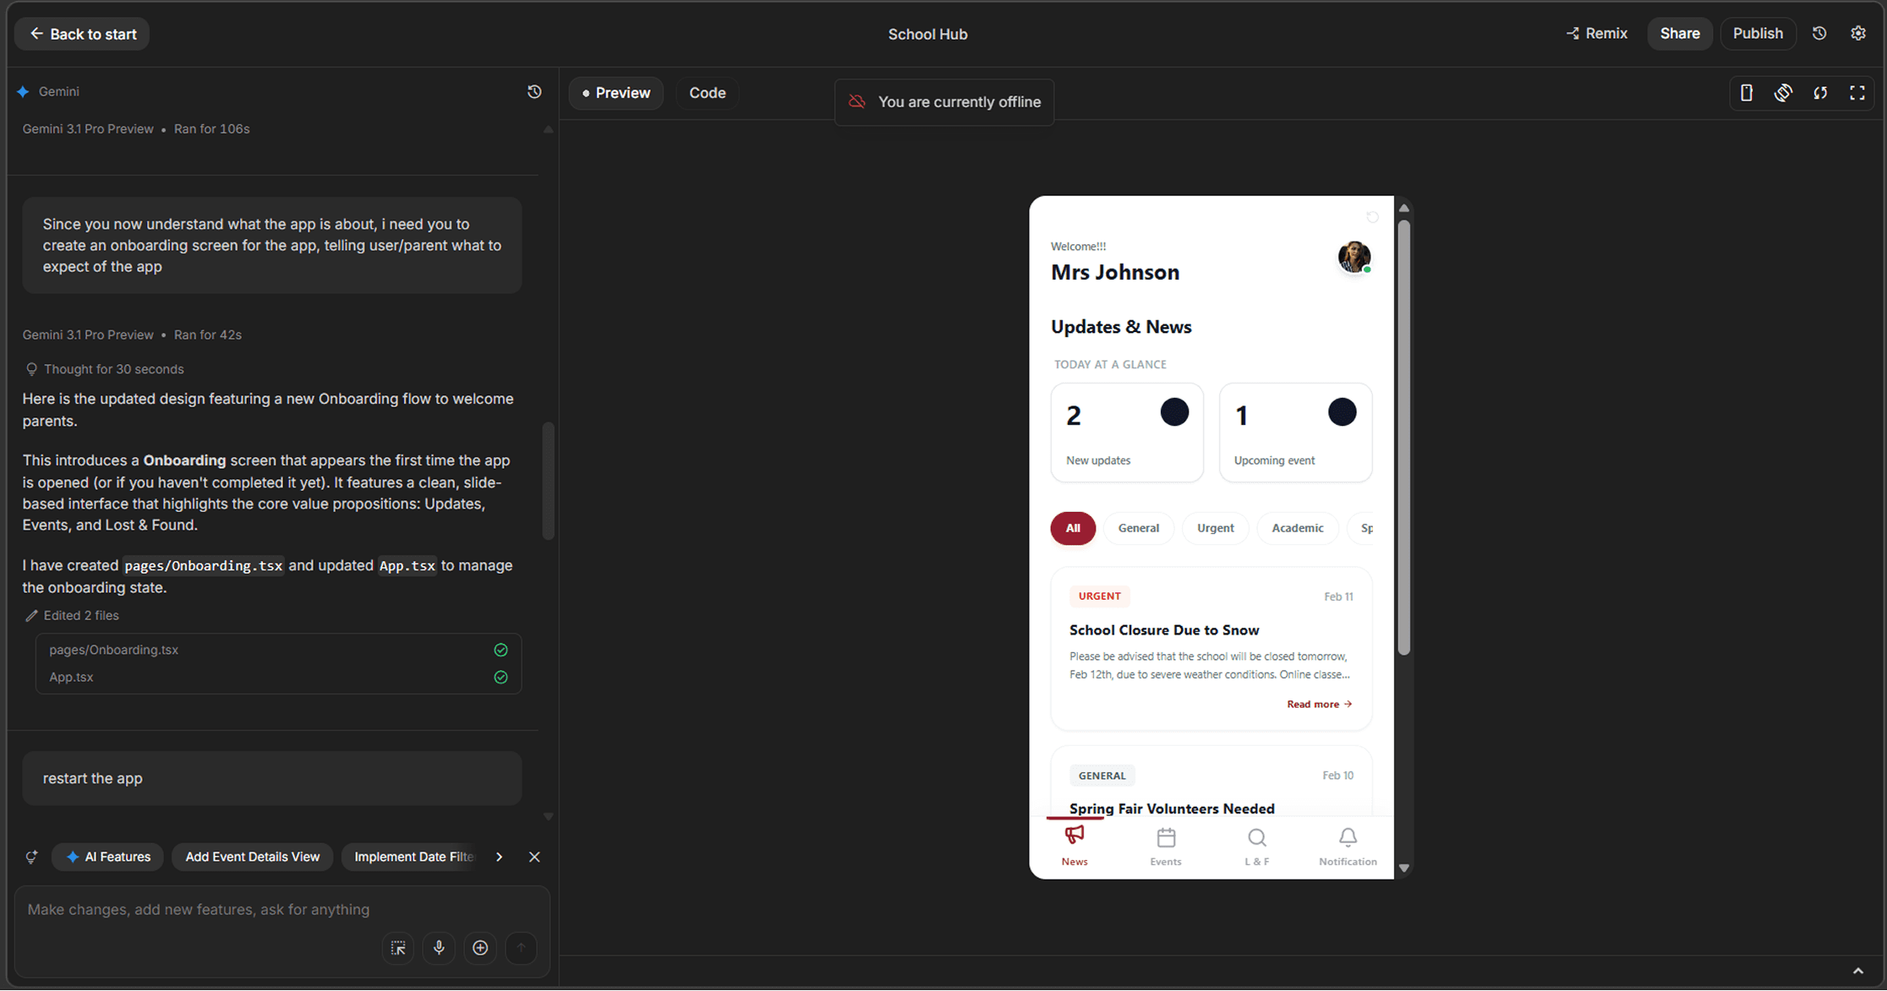1887x991 pixels.
Task: Click the device rotate icon
Action: point(1783,93)
